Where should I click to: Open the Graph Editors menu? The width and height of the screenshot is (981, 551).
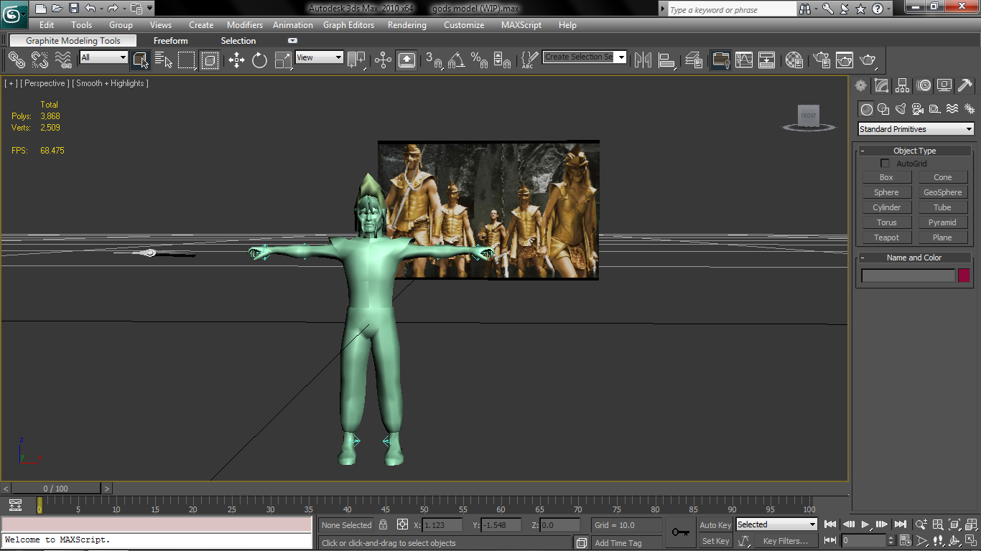pos(348,25)
